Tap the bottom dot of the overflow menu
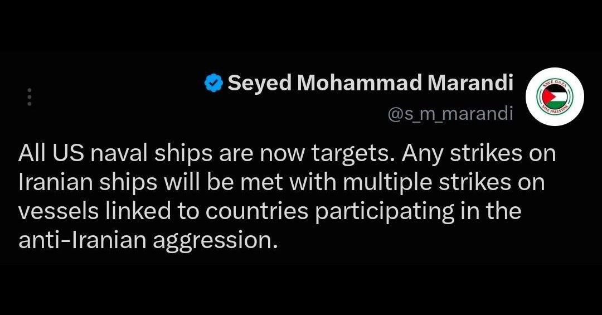Image resolution: width=602 pixels, height=315 pixels. 30,104
